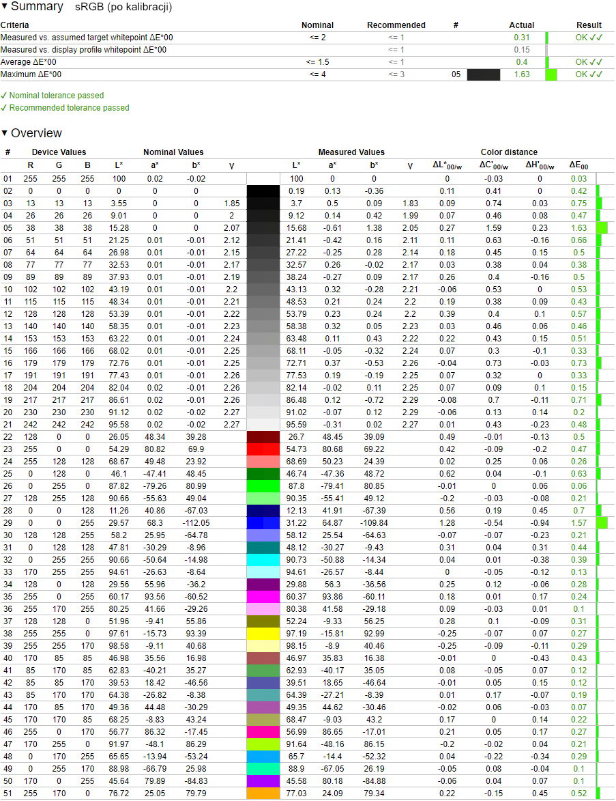
Task: Click the 'Criteria' column header
Action: click(x=15, y=25)
